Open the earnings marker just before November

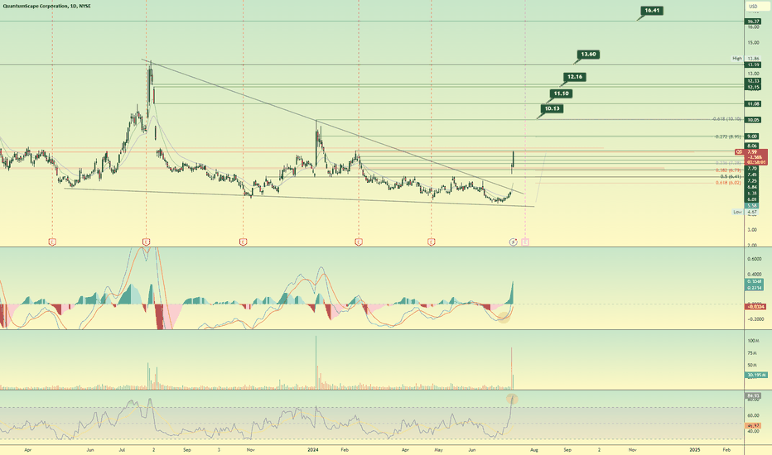[243, 242]
